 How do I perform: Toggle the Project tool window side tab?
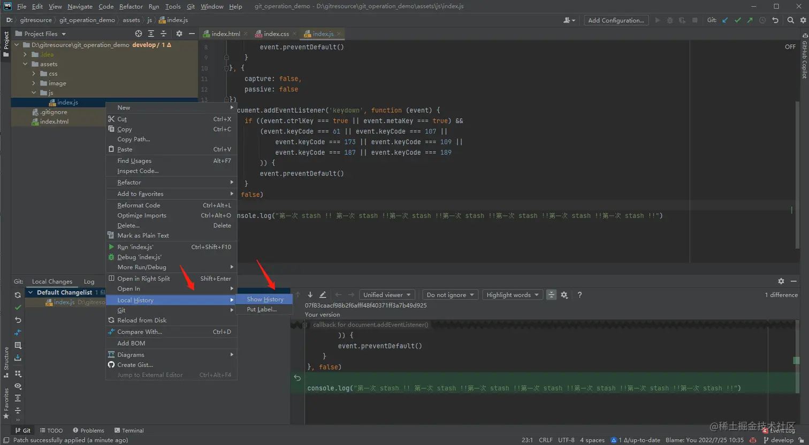tap(6, 44)
